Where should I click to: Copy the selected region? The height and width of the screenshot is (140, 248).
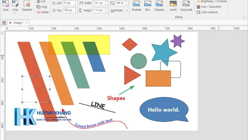(x=42, y=7)
